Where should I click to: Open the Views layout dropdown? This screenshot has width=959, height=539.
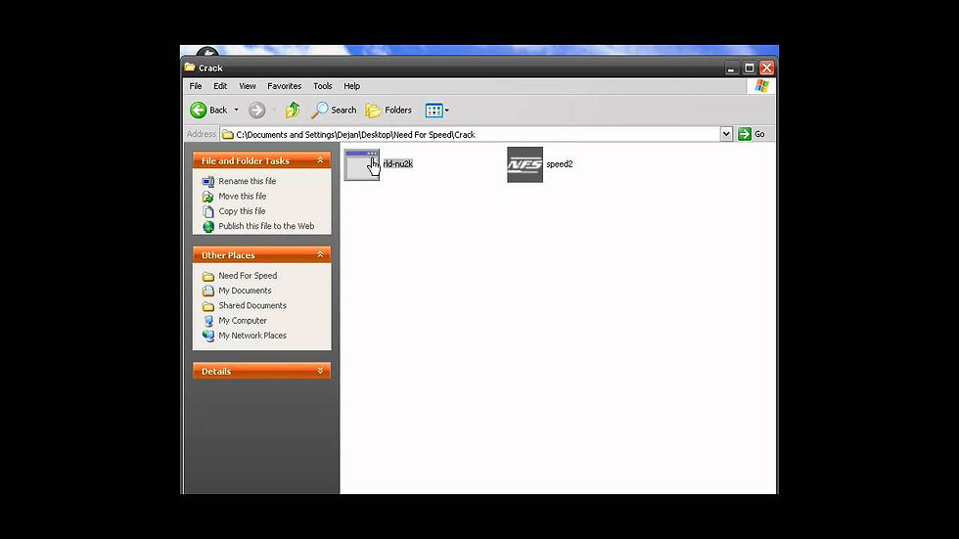coord(437,110)
